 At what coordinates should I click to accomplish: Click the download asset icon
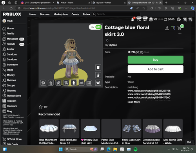pyautogui.click(x=167, y=28)
